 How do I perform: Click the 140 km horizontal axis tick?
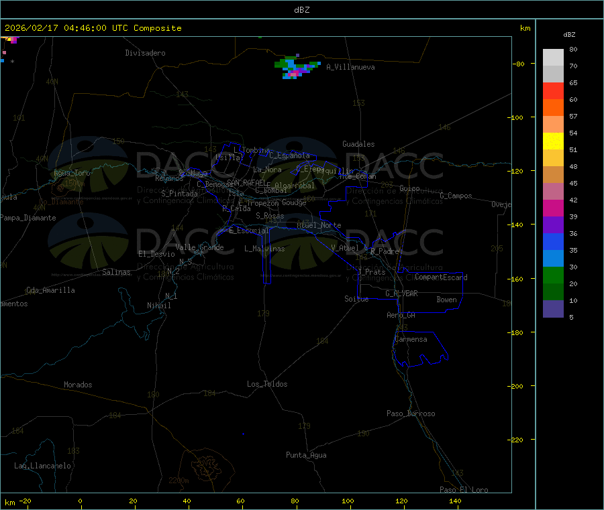click(x=455, y=501)
